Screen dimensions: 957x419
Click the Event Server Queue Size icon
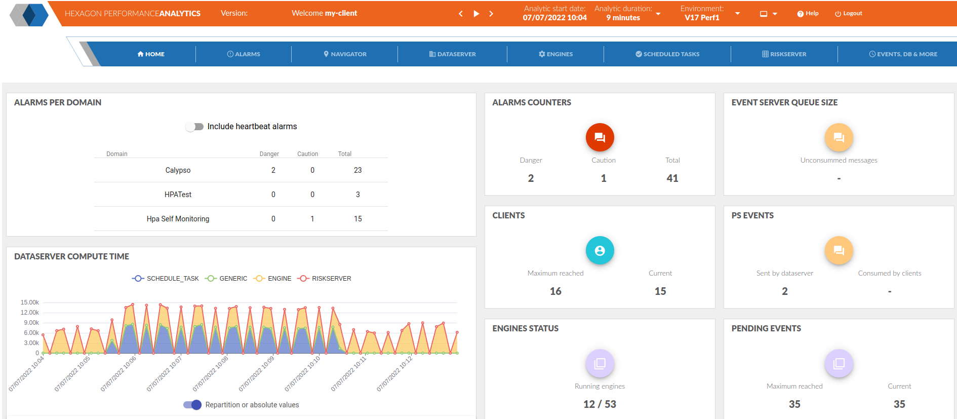coord(839,137)
